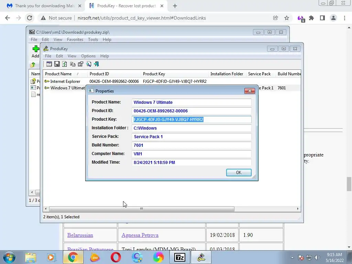Screen dimensions: 352x264
Task: Sort by Product Name column header
Action: coord(65,74)
